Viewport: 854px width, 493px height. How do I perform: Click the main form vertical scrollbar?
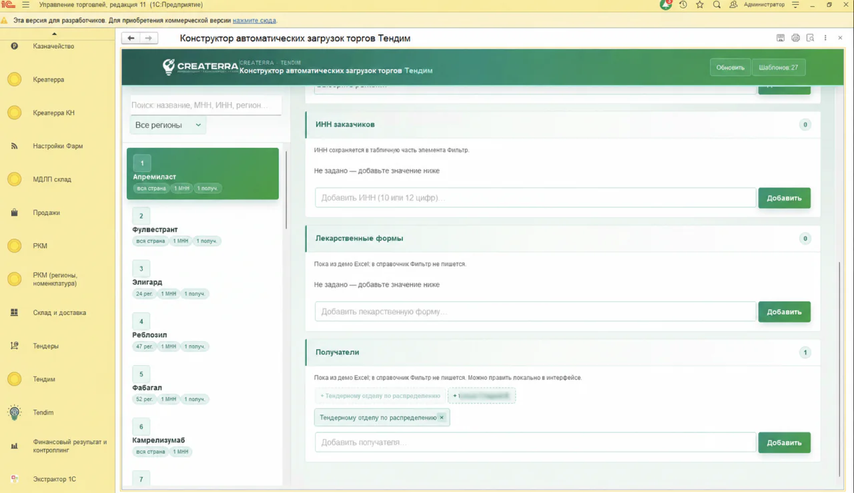[x=840, y=370]
